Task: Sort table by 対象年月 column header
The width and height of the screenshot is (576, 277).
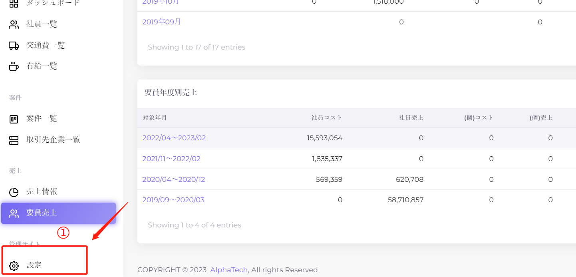Action: 155,118
